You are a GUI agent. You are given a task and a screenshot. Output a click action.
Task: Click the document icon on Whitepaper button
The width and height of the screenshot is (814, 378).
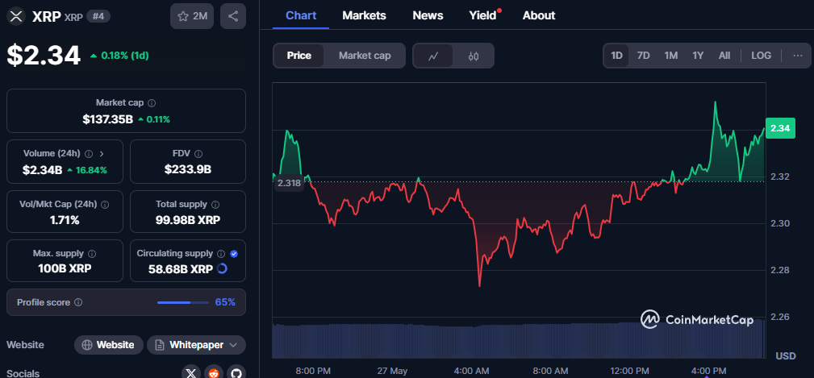(160, 345)
